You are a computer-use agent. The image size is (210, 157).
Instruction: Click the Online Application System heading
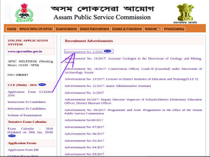tap(28, 43)
